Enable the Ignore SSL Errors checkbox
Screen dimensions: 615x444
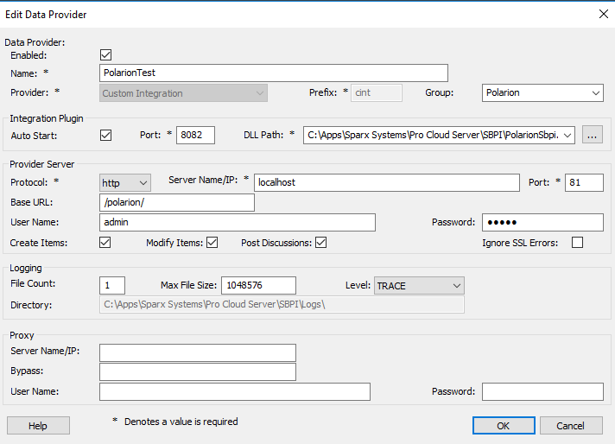tap(577, 243)
